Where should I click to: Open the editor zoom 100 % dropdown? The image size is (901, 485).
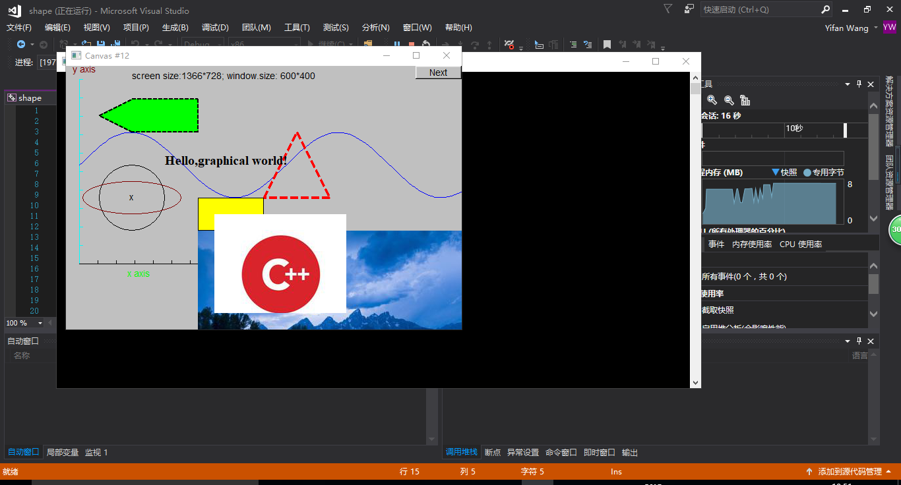40,324
